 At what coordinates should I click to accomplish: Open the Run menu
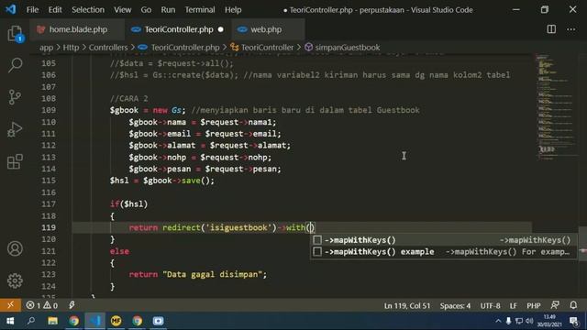pos(168,10)
